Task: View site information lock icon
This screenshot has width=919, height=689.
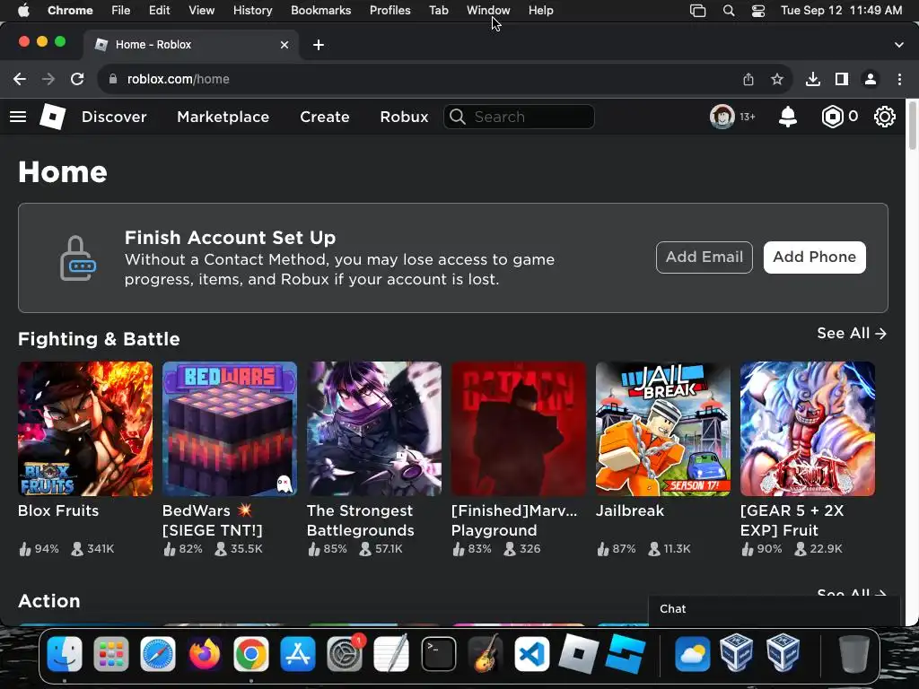Action: (x=113, y=79)
